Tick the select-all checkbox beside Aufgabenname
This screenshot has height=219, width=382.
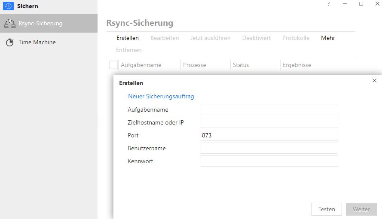[113, 65]
